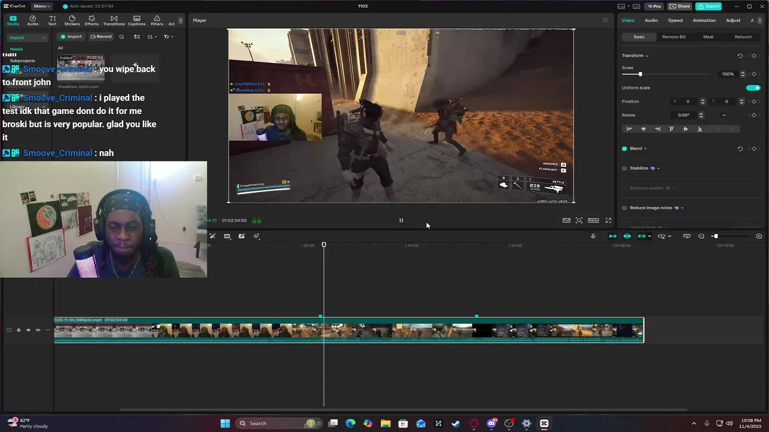Click the Export button

pos(708,6)
